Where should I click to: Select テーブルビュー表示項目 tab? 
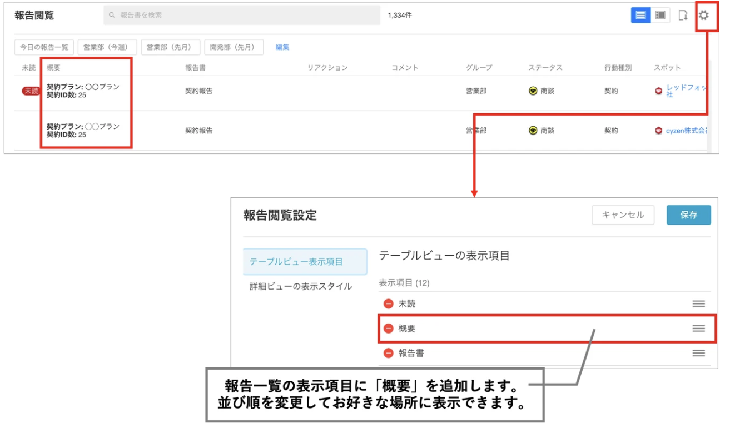(x=305, y=262)
